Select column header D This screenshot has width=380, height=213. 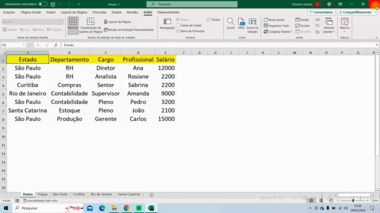[138, 53]
